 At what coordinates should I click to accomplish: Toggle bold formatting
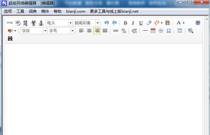click(125, 23)
